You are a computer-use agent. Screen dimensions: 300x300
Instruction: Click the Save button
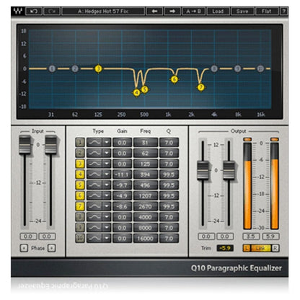pos(242,12)
